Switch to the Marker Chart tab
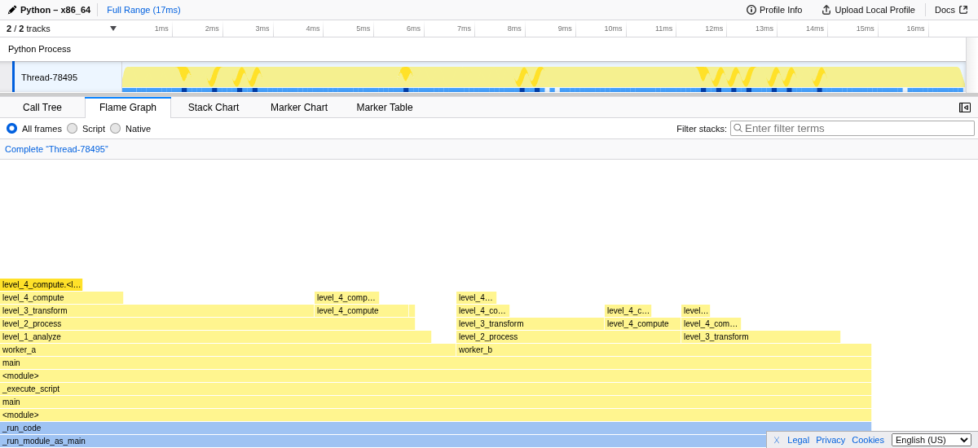This screenshot has height=448, width=978. click(x=299, y=108)
